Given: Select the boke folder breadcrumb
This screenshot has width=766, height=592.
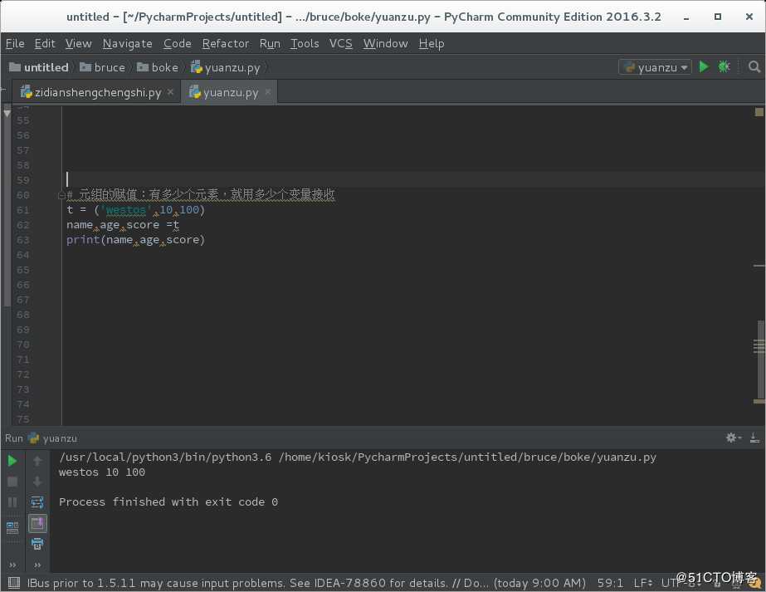Looking at the screenshot, I should (158, 67).
